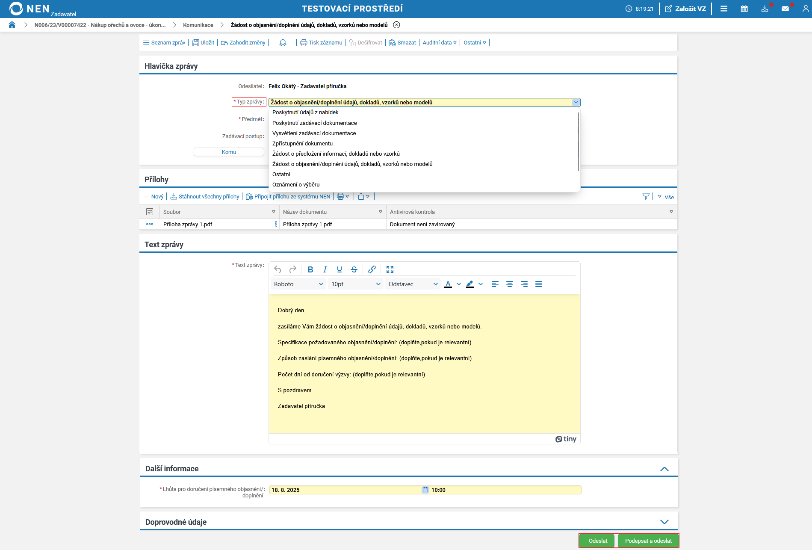The image size is (812, 550).
Task: Close the breadcrumb tab with X icon
Action: coord(397,25)
